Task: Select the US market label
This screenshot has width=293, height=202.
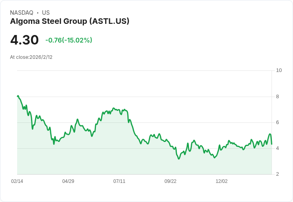Action: click(46, 13)
